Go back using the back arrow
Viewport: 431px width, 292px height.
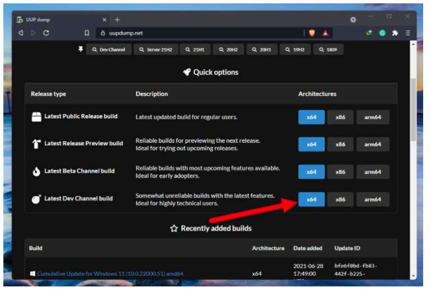point(21,33)
